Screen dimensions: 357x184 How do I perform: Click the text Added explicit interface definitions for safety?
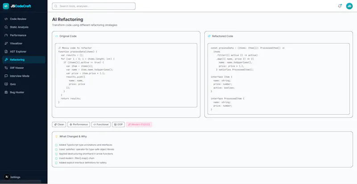pyautogui.click(x=83, y=163)
